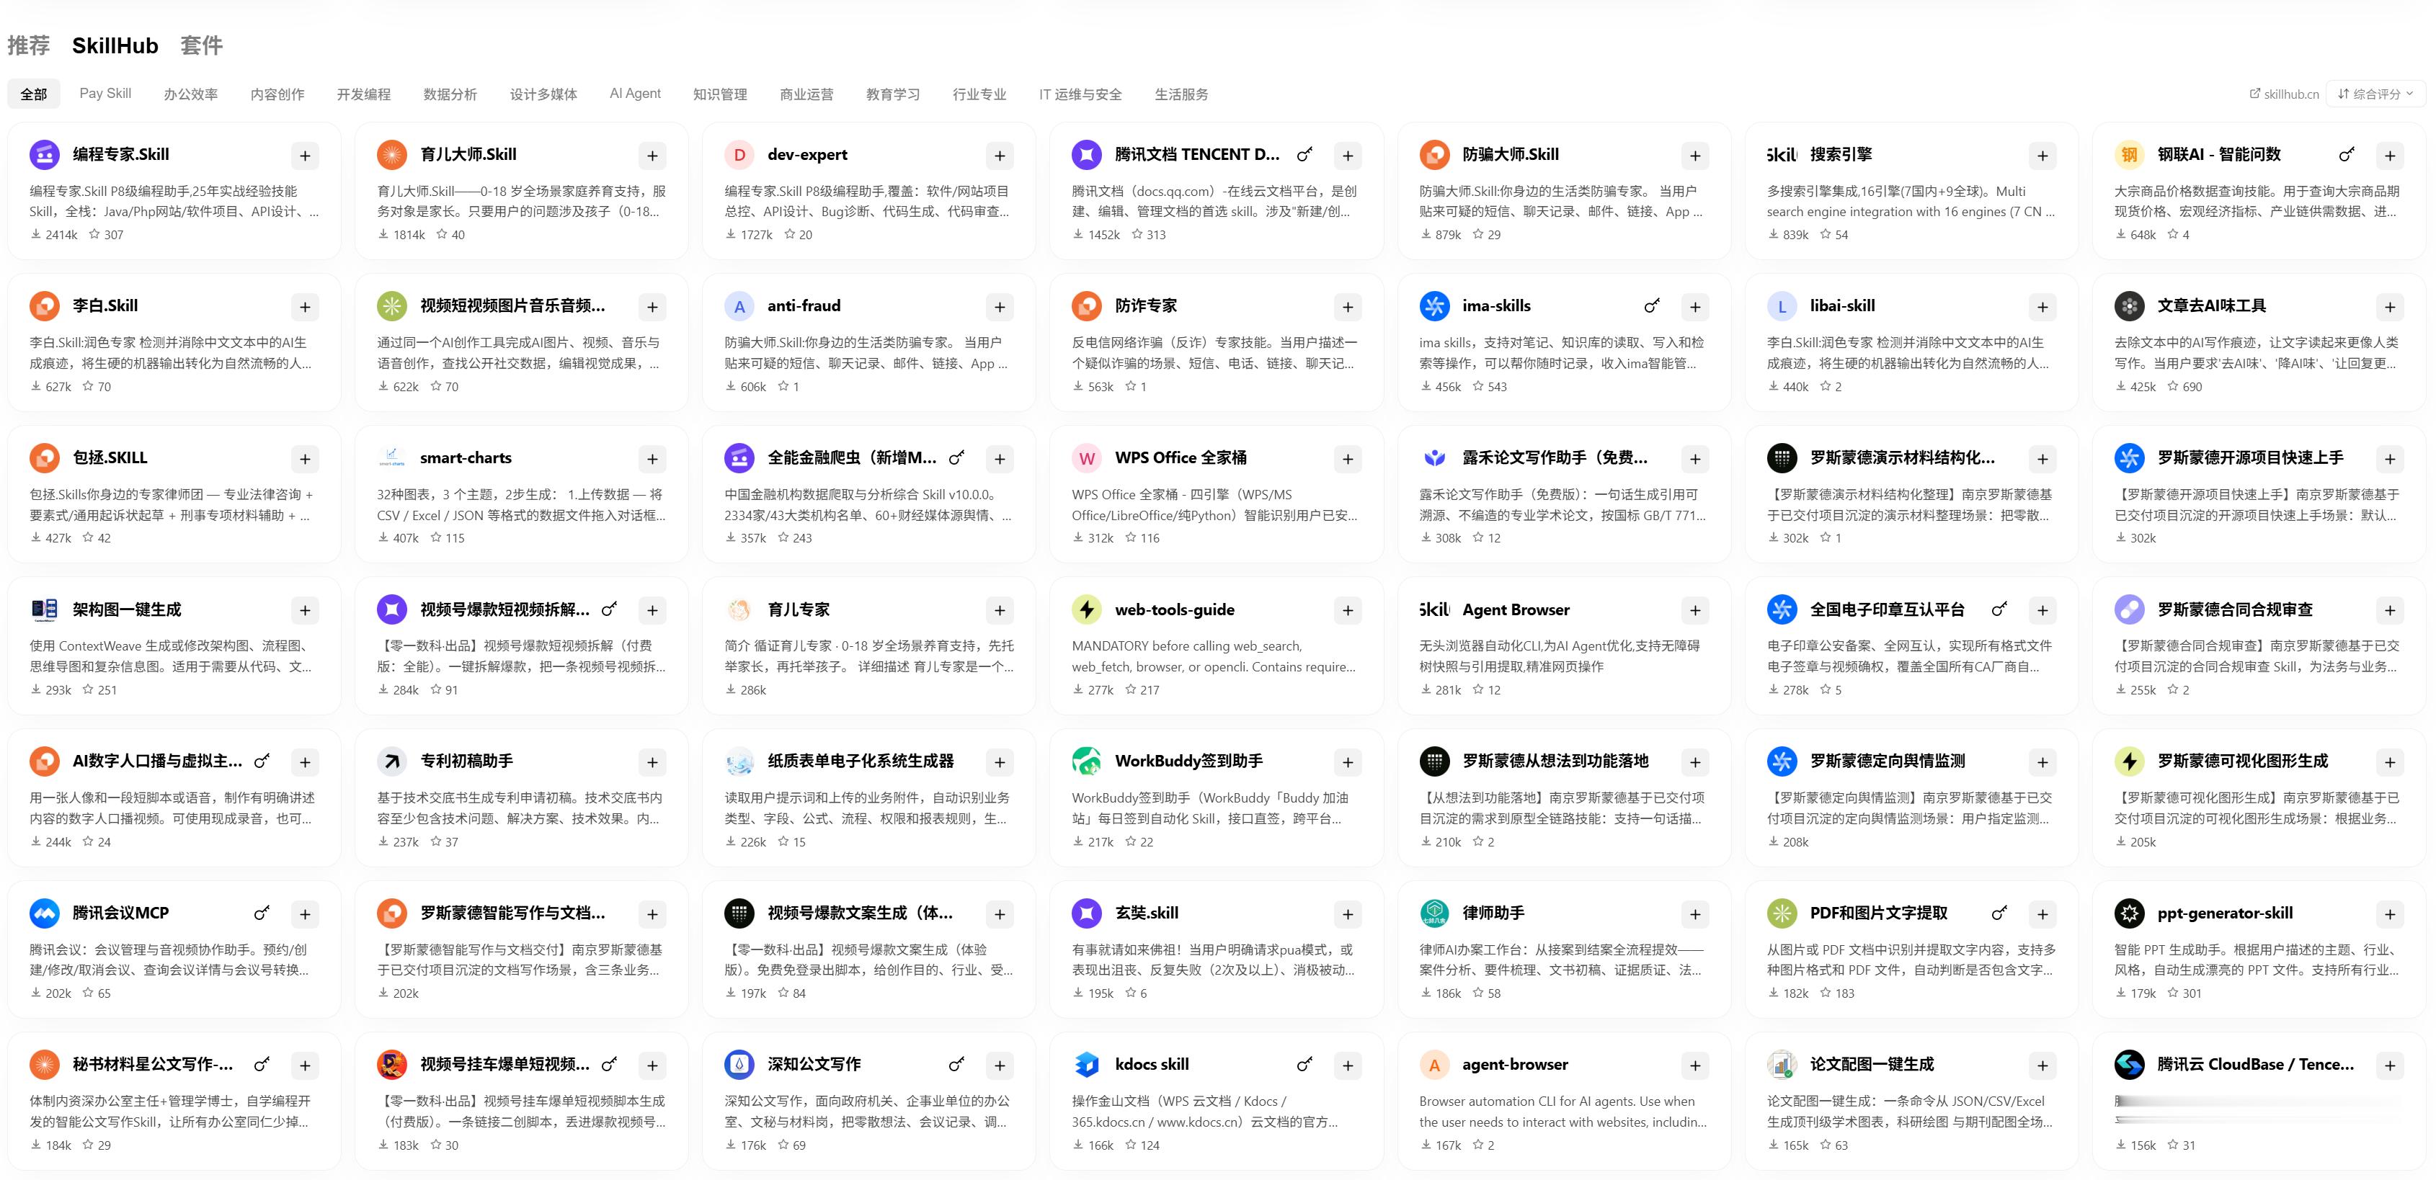This screenshot has width=2436, height=1180.
Task: Filter by 开发编程 category
Action: coord(363,94)
